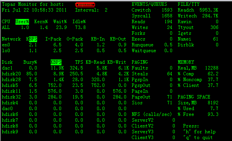Select the NFS (calls/sec) heading

pyautogui.click(x=152, y=114)
